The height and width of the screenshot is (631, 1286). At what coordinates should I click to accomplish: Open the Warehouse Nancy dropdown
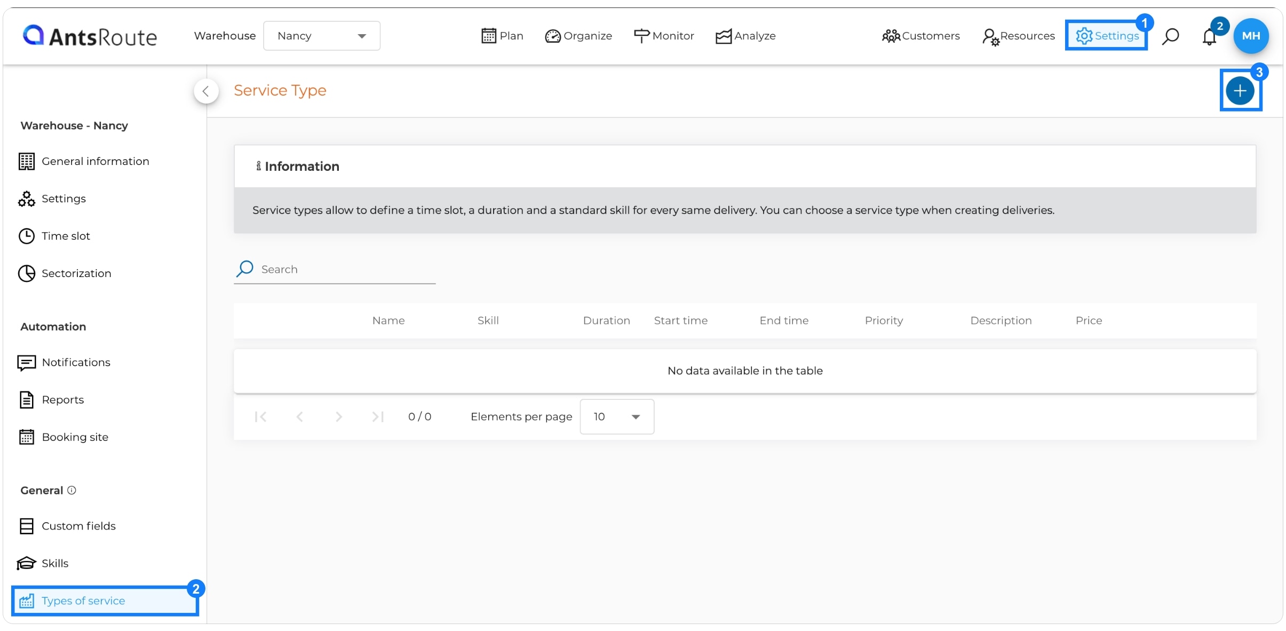tap(322, 36)
